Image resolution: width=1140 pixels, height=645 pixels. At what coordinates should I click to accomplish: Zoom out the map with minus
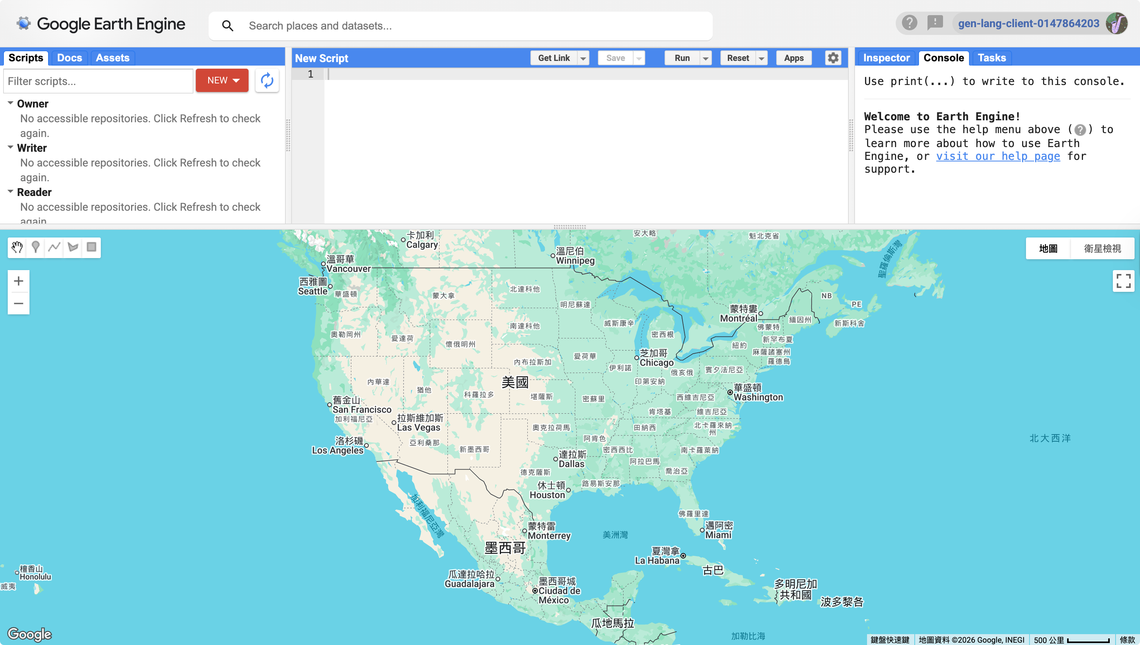pyautogui.click(x=19, y=303)
